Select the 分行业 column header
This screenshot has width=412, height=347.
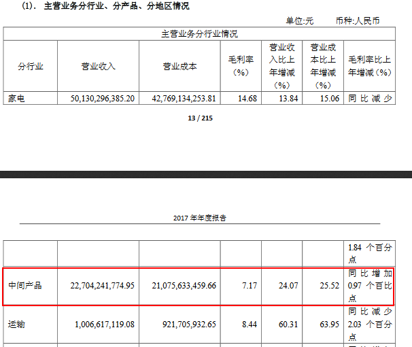[31, 66]
